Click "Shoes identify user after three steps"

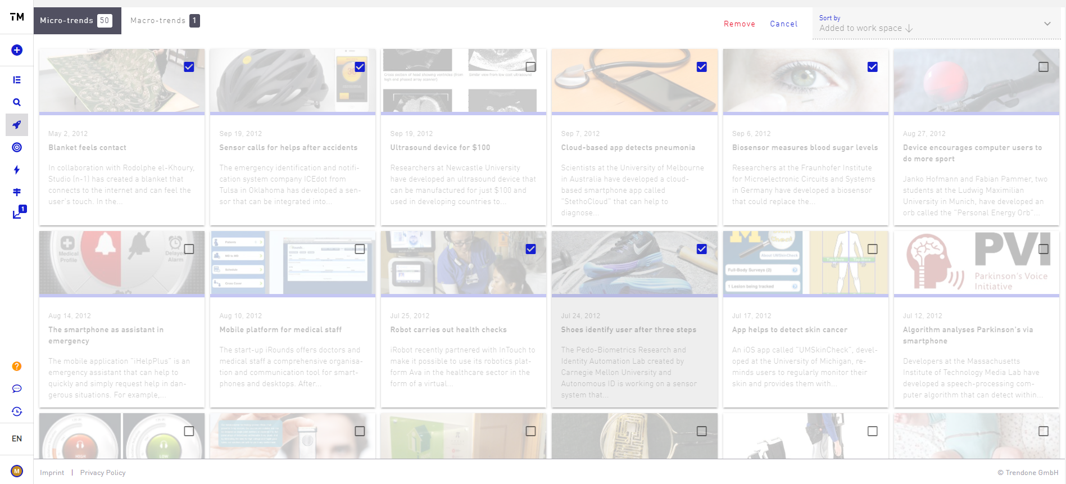(629, 330)
